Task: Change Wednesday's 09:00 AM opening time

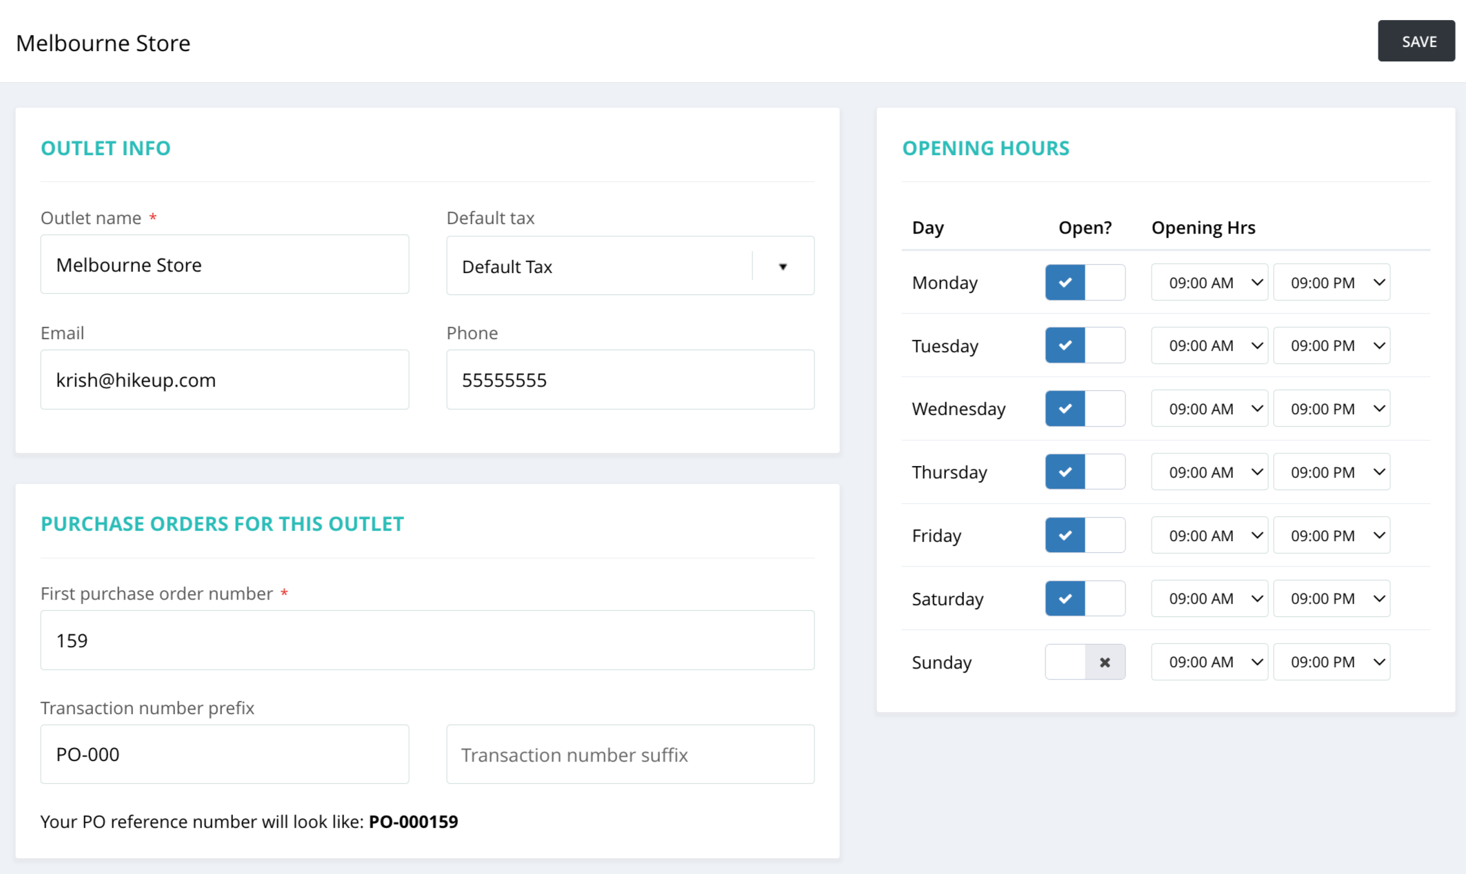Action: 1209,409
